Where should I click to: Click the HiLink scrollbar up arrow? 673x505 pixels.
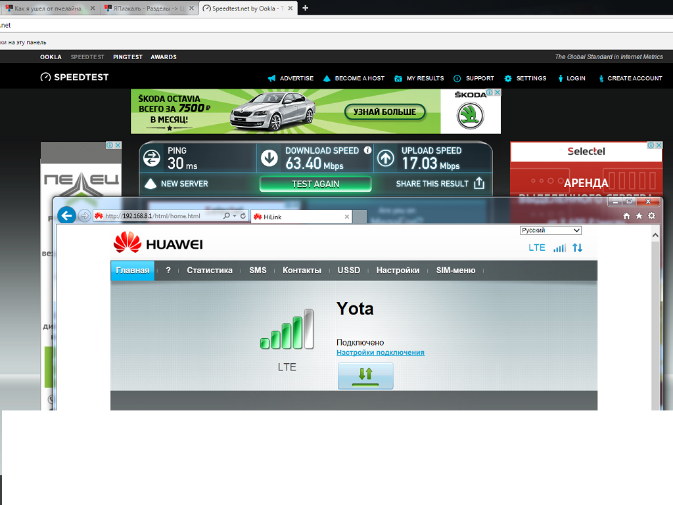tap(655, 235)
